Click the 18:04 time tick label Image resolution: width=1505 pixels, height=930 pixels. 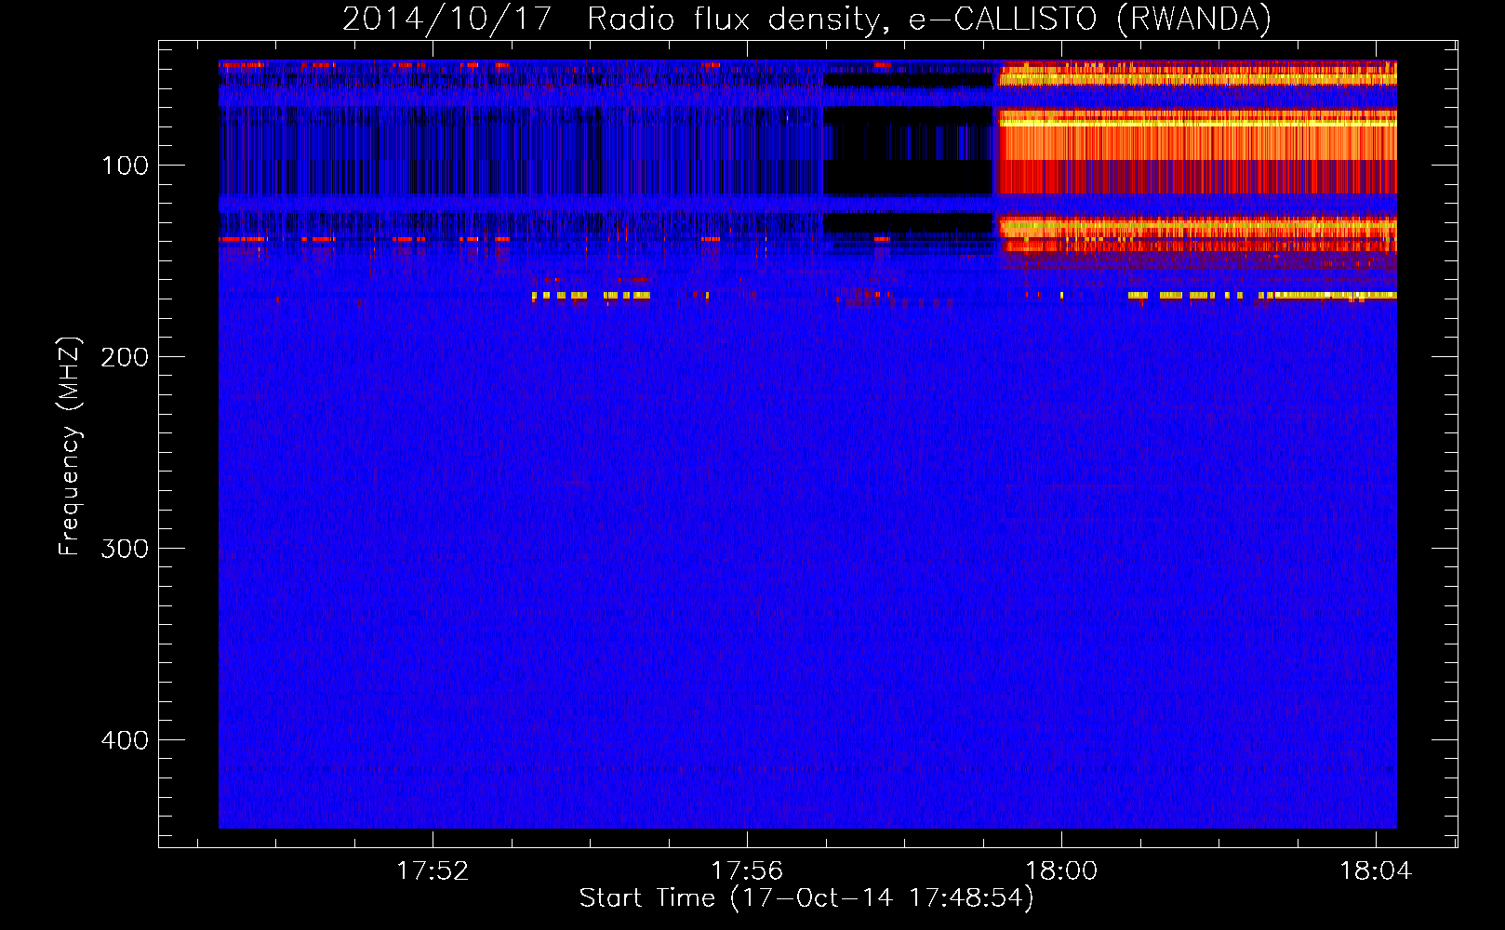[1376, 871]
